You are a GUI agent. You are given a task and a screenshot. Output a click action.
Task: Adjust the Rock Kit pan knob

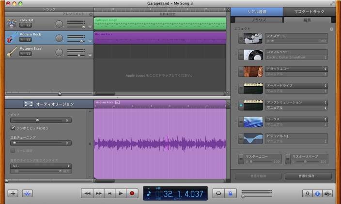pos(59,24)
